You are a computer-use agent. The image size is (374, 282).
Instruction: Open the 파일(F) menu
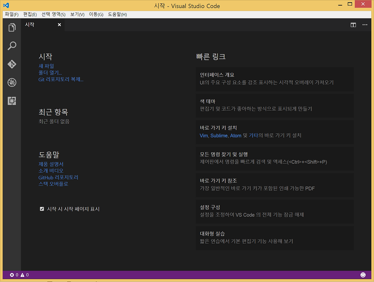(x=12, y=14)
